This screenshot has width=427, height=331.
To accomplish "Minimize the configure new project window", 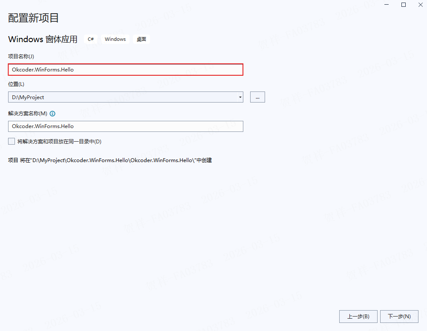I will tap(387, 5).
